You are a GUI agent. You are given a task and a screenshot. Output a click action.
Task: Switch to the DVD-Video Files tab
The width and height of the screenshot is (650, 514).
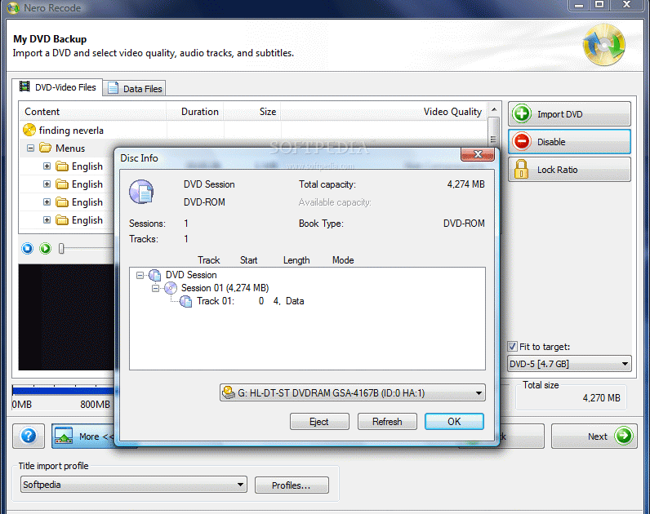(57, 87)
